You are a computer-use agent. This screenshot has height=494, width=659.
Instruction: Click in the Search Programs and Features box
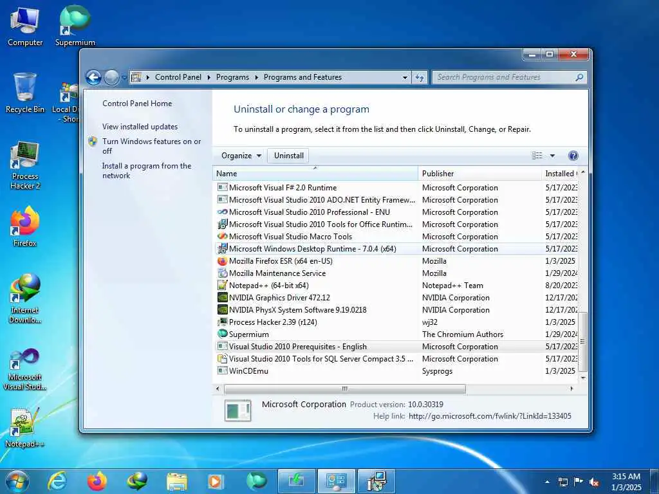coord(505,77)
